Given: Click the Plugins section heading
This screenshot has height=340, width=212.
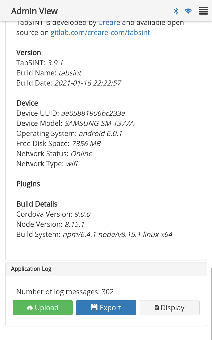Looking at the screenshot, I should (x=28, y=184).
